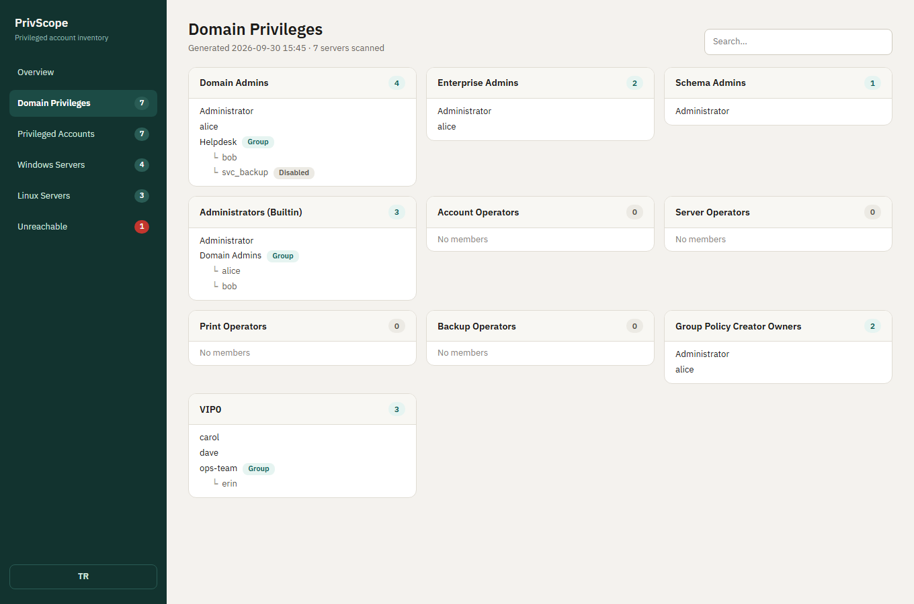Screen dimensions: 914x604
Task: Select alice in Group Policy Creator Owners
Action: 685,370
